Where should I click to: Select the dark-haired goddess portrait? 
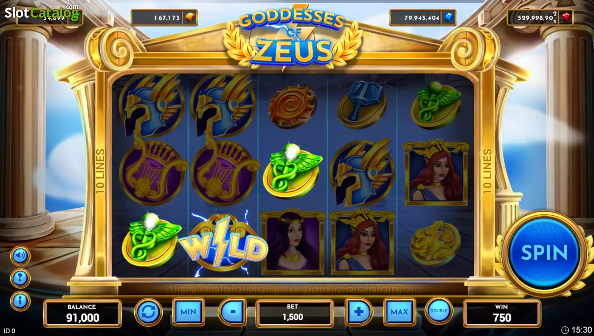tap(292, 242)
